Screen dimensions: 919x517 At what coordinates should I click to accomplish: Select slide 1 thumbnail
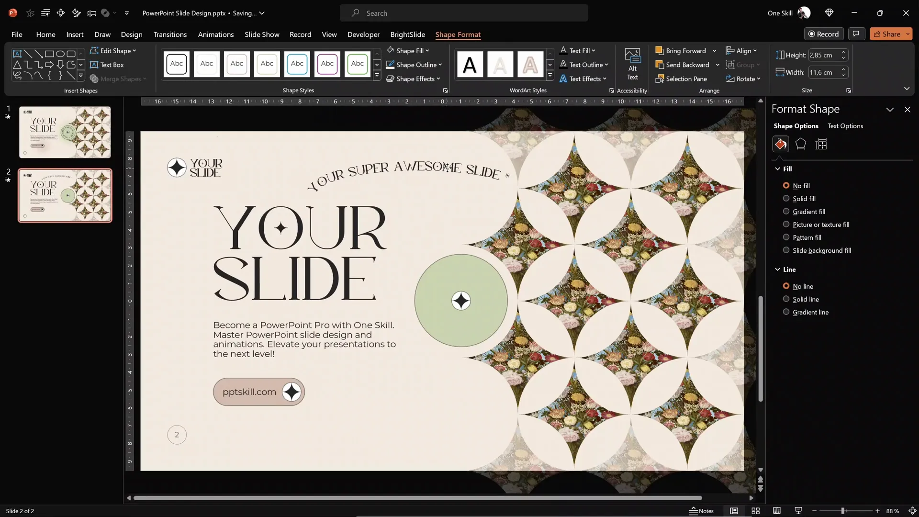pyautogui.click(x=65, y=132)
